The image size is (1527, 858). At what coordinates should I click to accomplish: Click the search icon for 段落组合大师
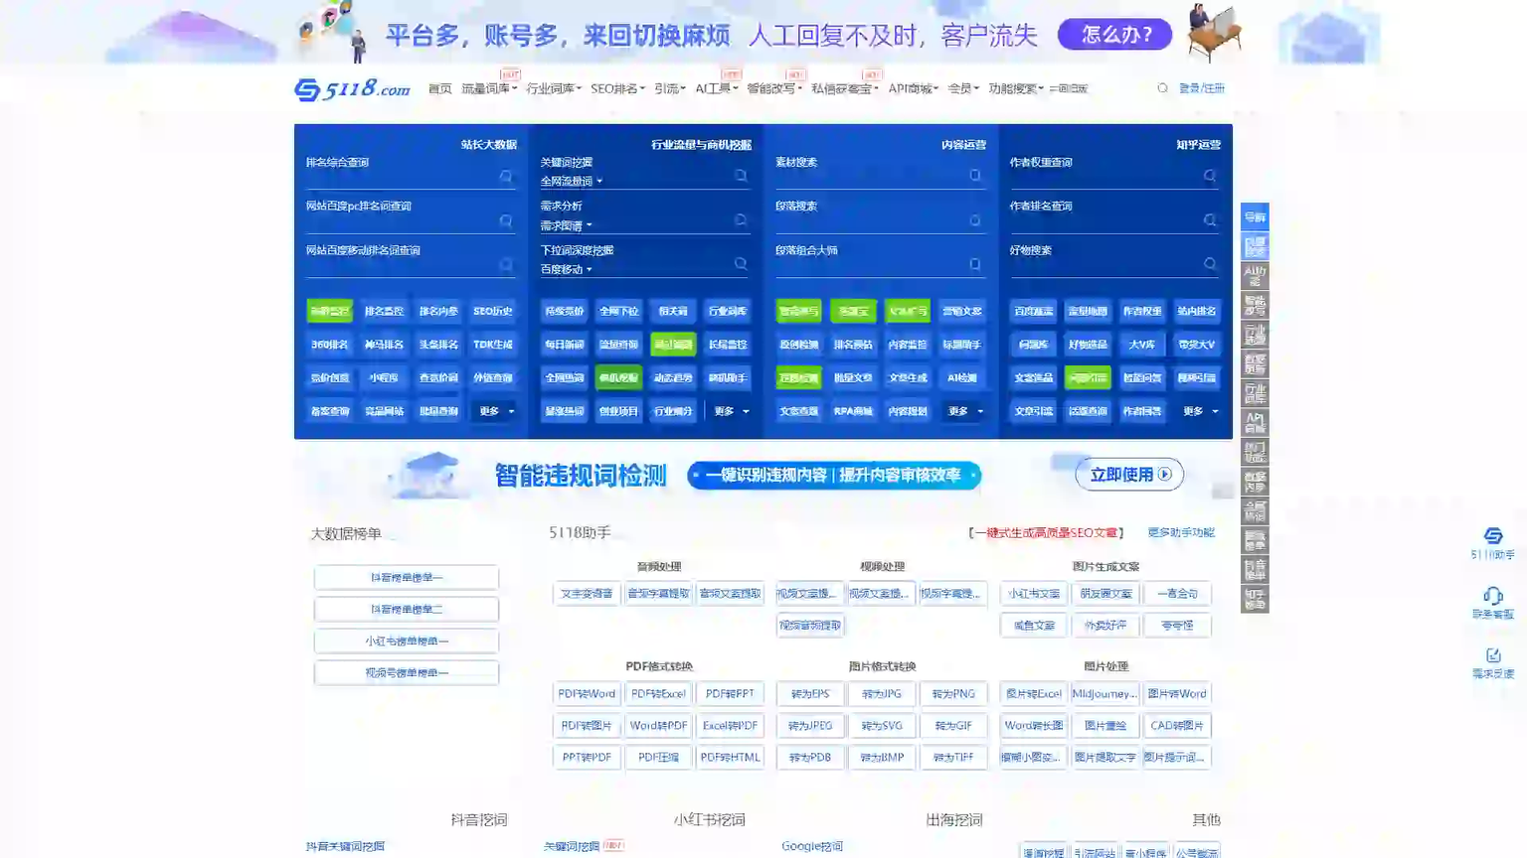(975, 264)
